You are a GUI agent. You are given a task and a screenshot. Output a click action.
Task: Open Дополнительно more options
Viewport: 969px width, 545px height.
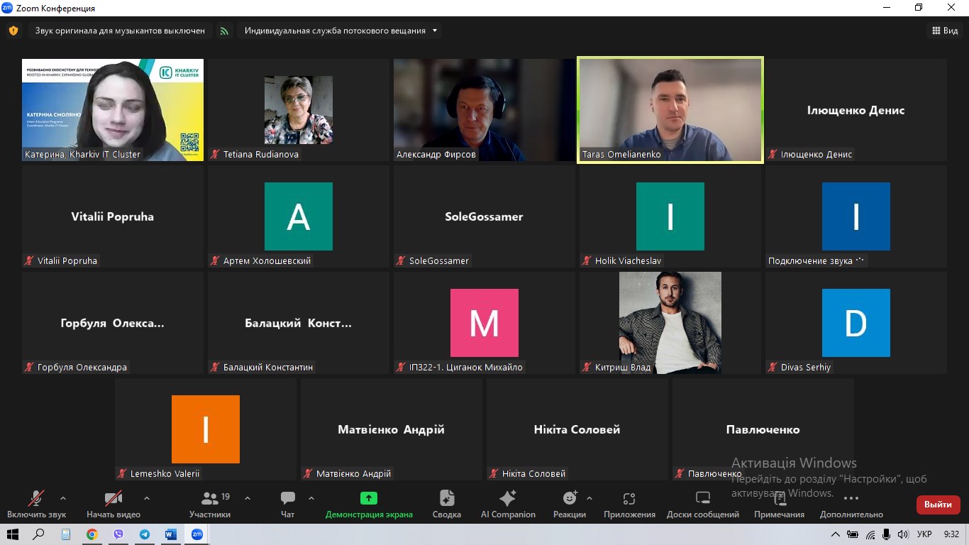click(851, 505)
